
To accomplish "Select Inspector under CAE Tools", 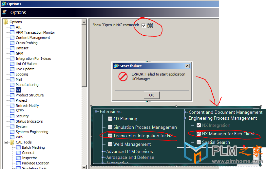I will 29,158.
